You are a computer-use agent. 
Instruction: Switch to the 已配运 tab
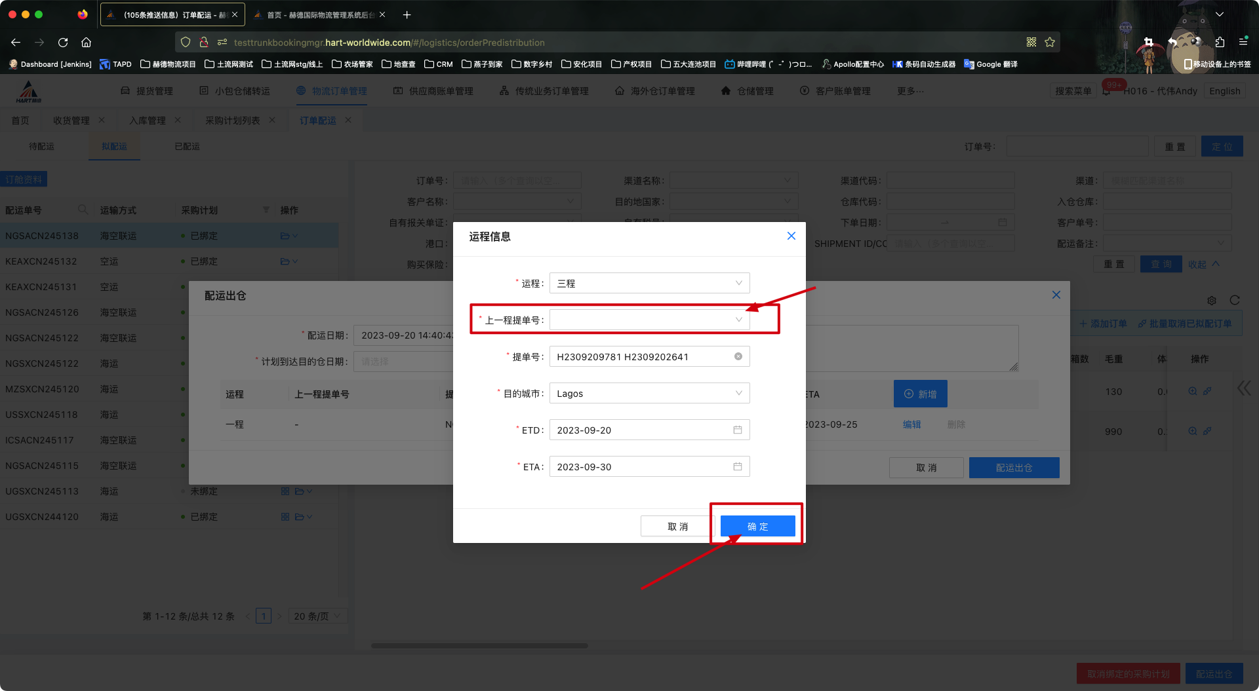(x=186, y=146)
